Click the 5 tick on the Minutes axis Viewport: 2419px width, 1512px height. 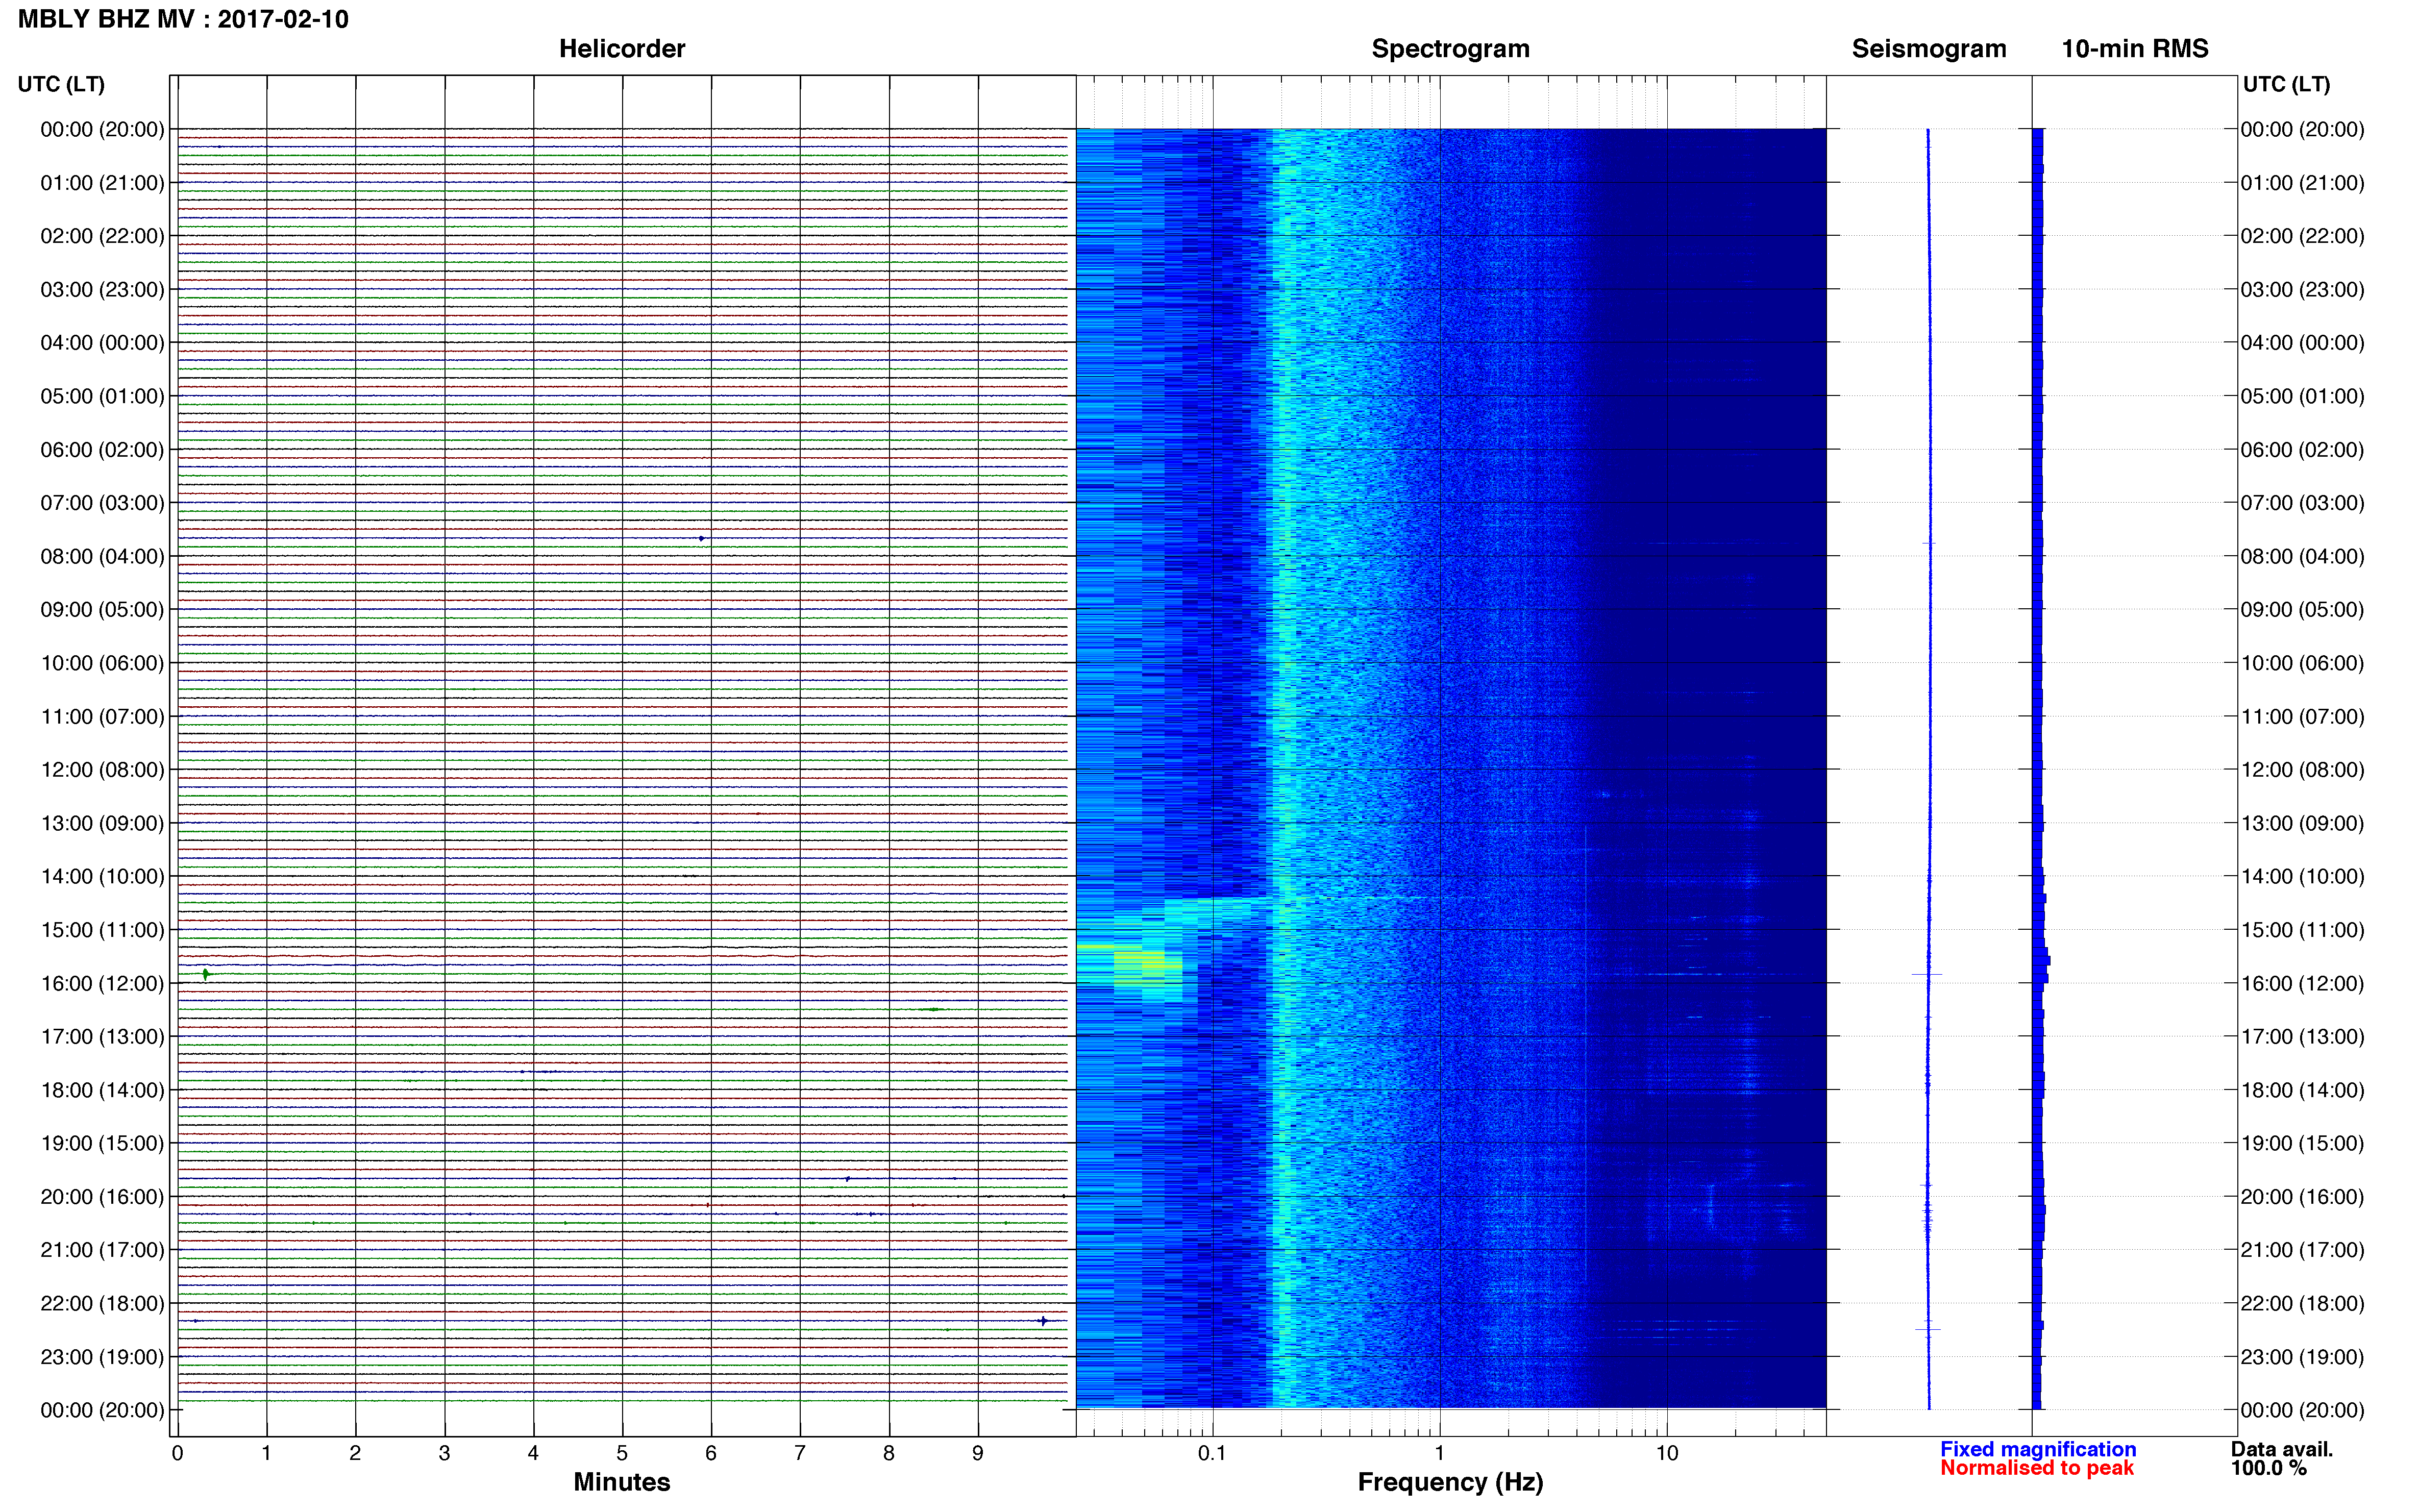(622, 1454)
